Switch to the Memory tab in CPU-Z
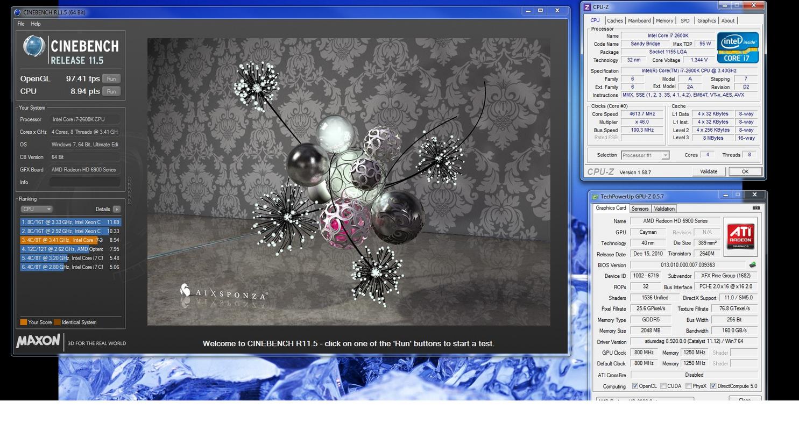The image size is (799, 431). coord(664,20)
